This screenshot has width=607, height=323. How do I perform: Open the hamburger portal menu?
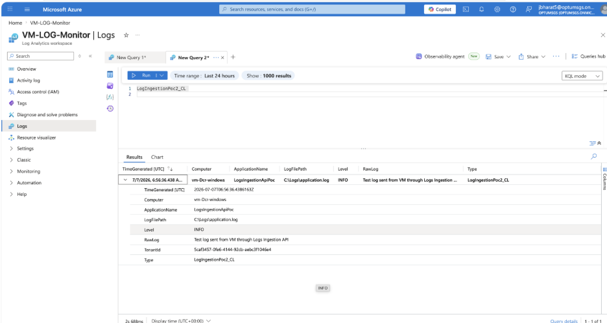27,9
